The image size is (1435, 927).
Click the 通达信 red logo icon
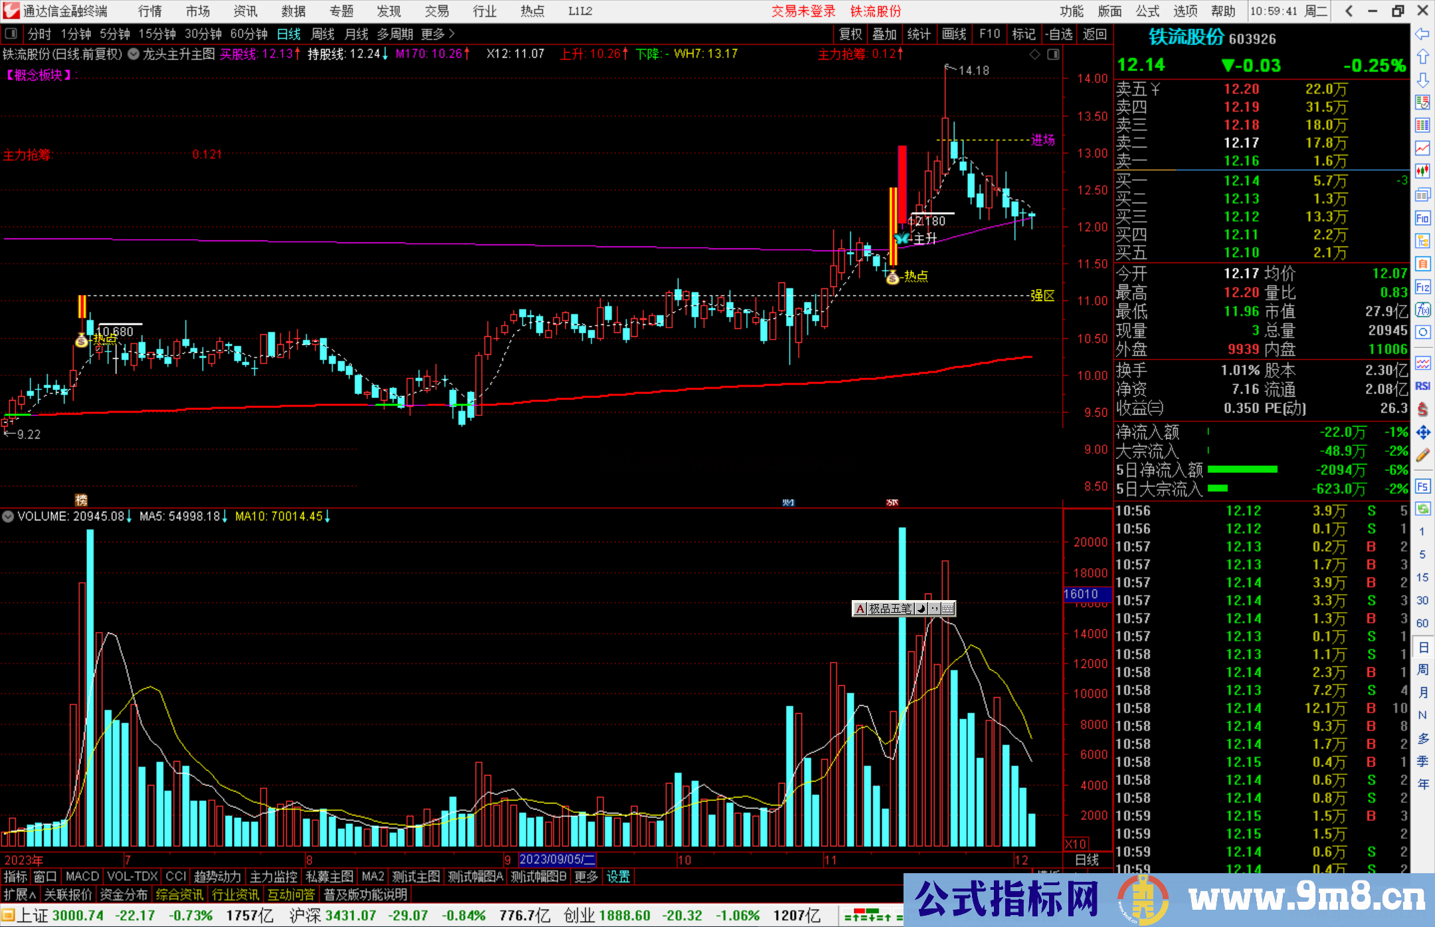point(11,11)
